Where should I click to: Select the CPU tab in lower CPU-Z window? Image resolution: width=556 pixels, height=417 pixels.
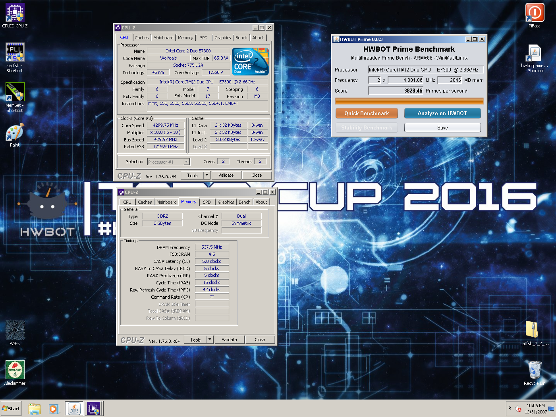coord(127,202)
